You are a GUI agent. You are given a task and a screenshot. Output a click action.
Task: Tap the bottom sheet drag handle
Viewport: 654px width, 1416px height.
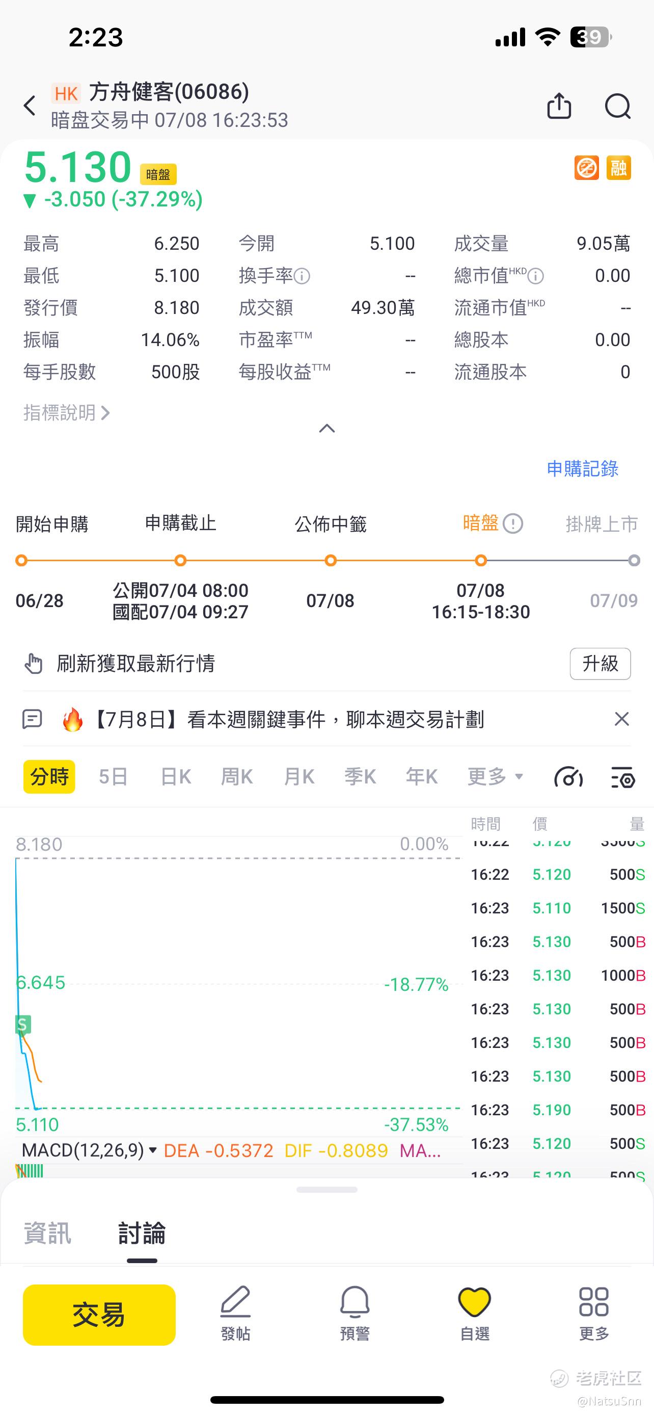tap(326, 1190)
